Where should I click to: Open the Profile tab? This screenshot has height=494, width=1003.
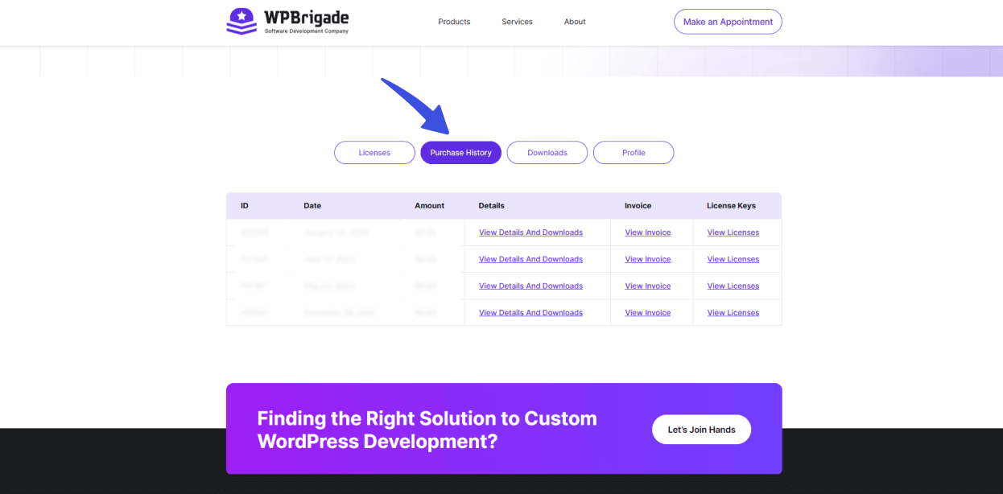[634, 153]
